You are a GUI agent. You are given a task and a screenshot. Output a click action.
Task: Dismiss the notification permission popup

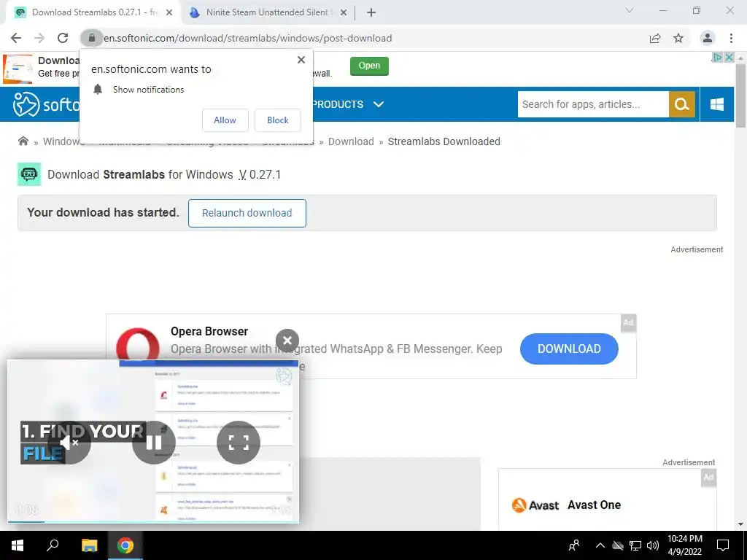pos(301,60)
